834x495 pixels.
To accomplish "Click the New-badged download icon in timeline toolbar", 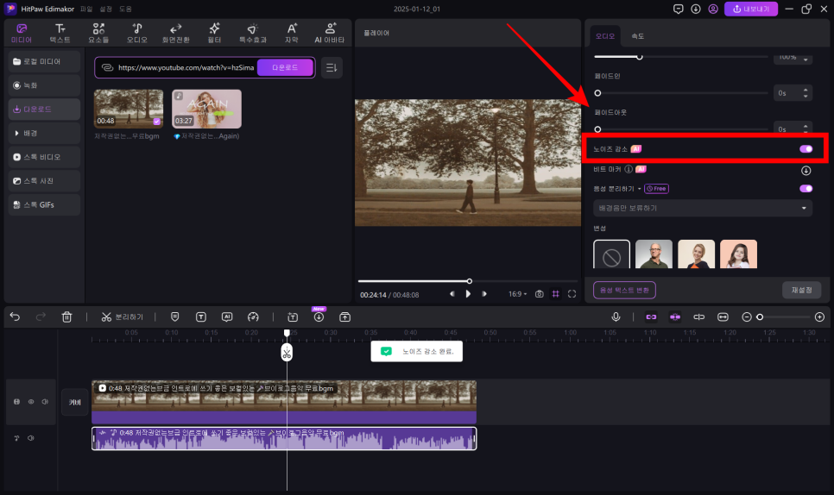I will (319, 317).
